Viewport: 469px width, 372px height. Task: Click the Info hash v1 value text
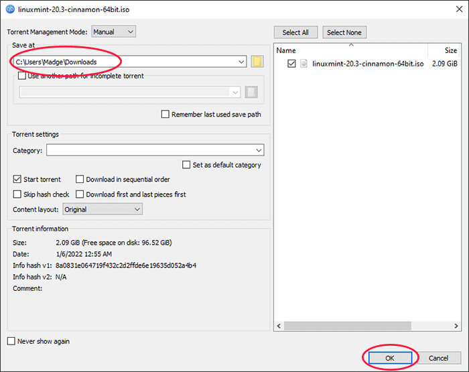point(126,265)
